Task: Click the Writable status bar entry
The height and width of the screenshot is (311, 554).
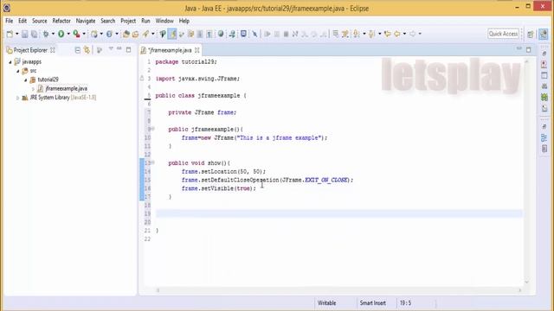Action: (327, 303)
